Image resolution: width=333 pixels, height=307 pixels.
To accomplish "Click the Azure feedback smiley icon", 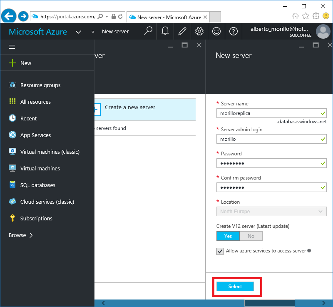I will click(x=216, y=31).
